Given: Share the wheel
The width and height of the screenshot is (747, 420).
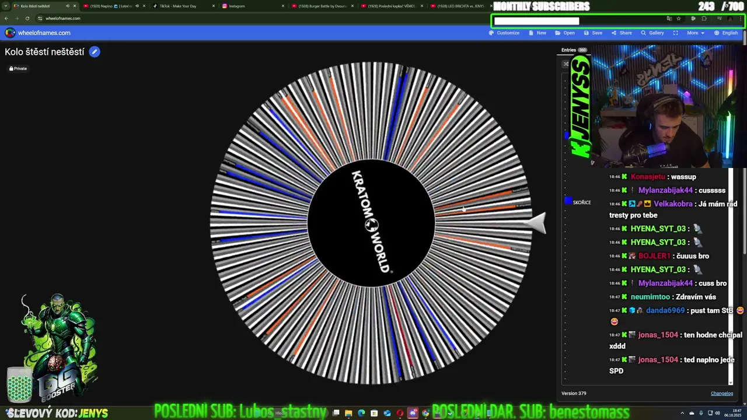Looking at the screenshot, I should click(622, 33).
